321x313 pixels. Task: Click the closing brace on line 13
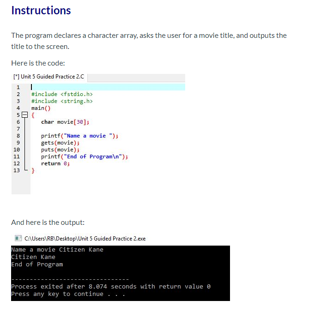tap(33, 171)
